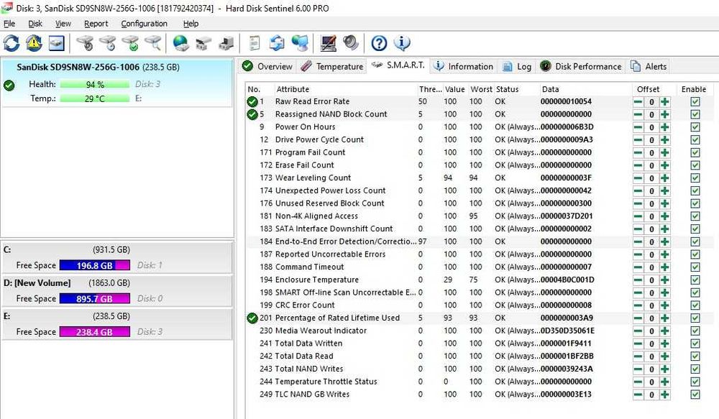
Task: Click the information bubble toolbar icon
Action: pos(402,43)
